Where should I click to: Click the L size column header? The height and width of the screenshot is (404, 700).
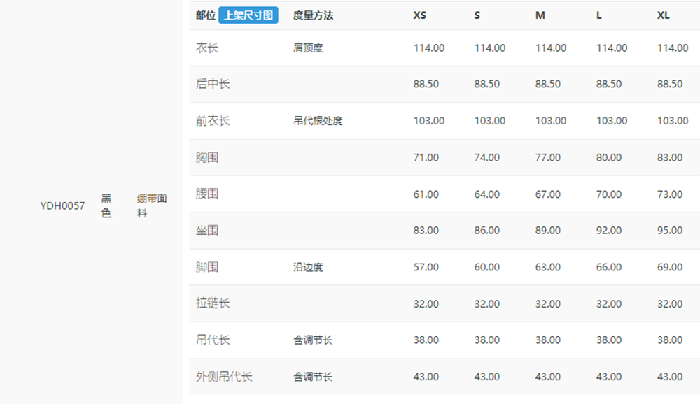pos(599,15)
